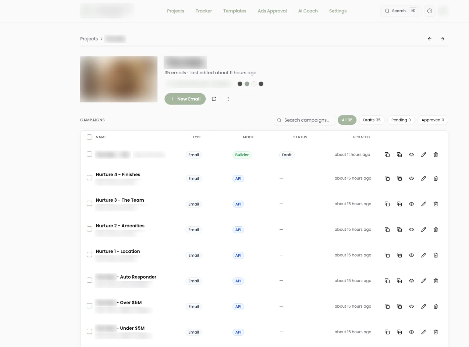This screenshot has width=469, height=347.
Task: Edit the Nurture 3 - The Team campaign
Action: [424, 204]
